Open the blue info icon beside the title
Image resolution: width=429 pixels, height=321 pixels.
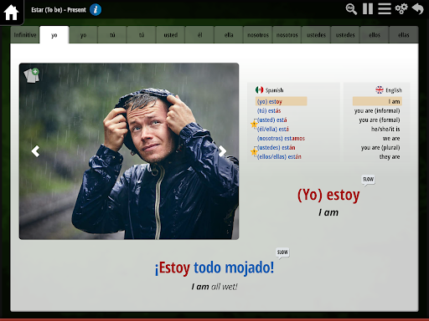click(96, 10)
